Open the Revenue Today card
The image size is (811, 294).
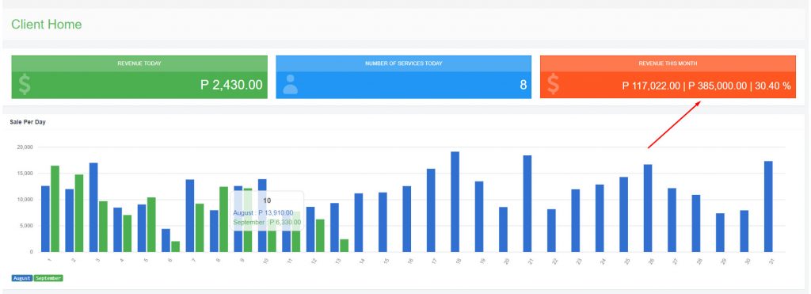tap(139, 77)
